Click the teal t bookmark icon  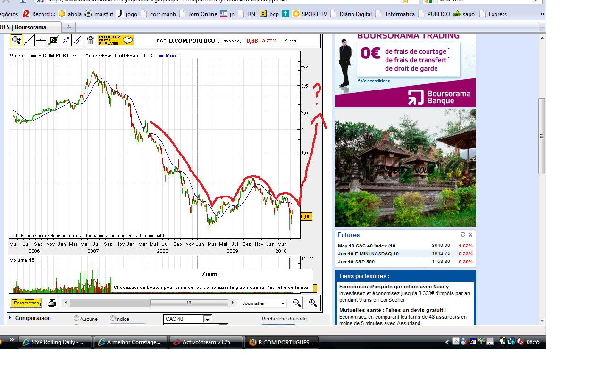coord(285,14)
